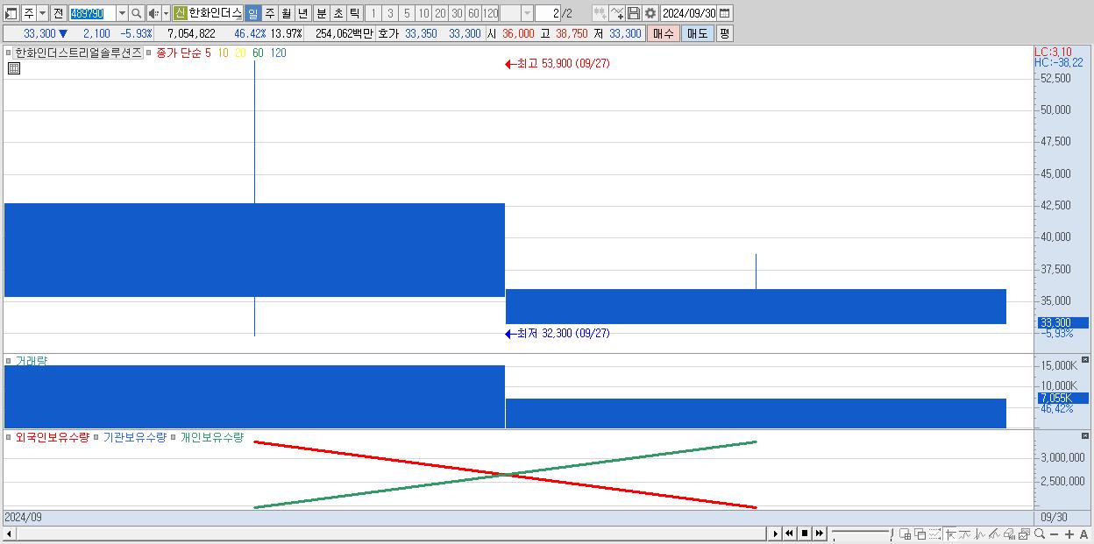
Task: Click the data table grid icon
Action: [14, 67]
